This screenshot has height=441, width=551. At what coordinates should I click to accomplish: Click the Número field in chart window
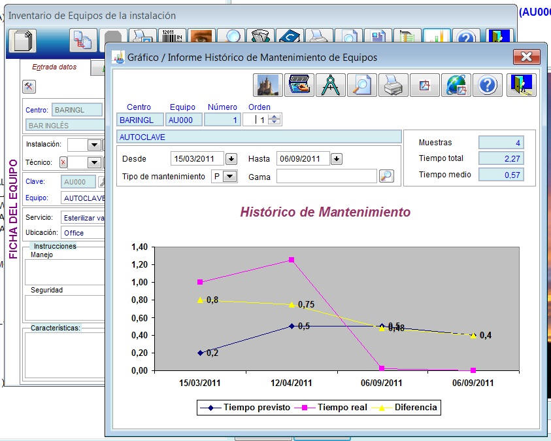tap(222, 120)
